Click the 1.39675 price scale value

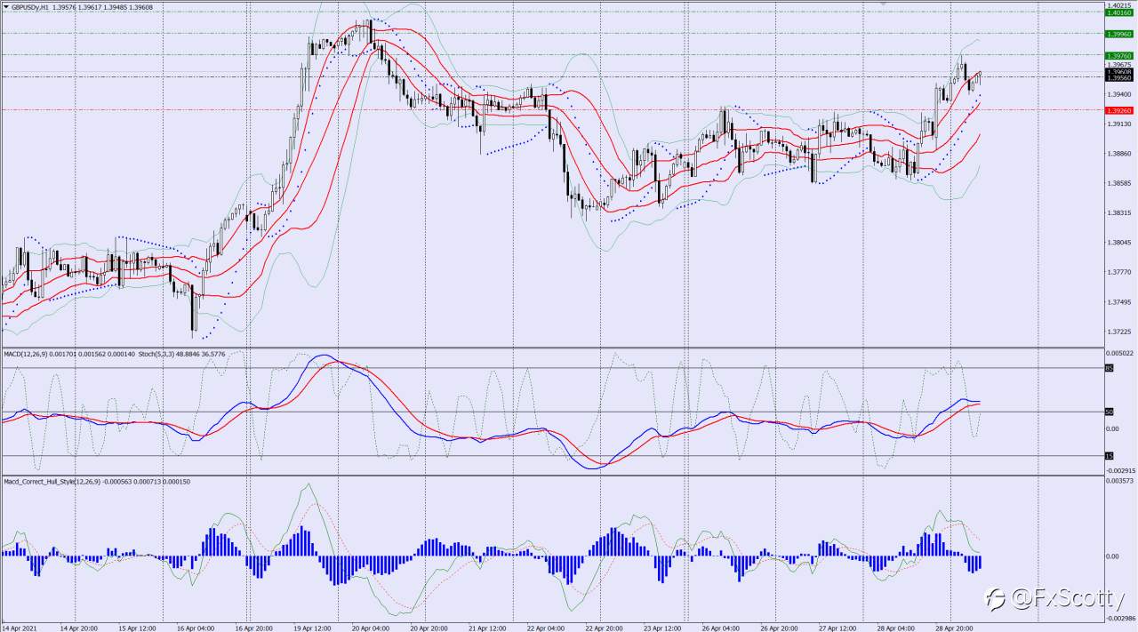click(x=1118, y=64)
